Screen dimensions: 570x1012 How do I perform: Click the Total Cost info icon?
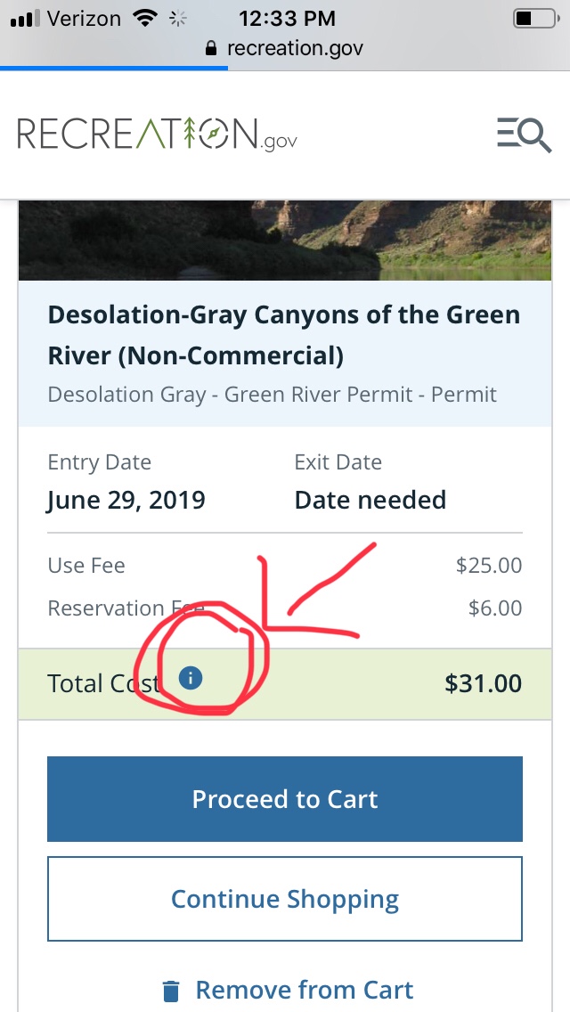(191, 679)
